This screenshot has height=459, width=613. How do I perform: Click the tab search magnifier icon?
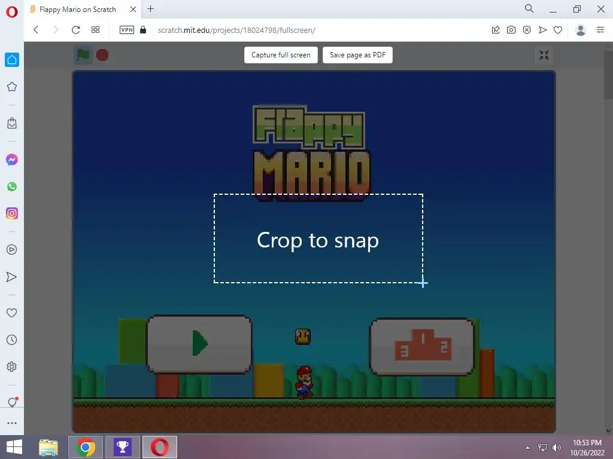(x=529, y=8)
